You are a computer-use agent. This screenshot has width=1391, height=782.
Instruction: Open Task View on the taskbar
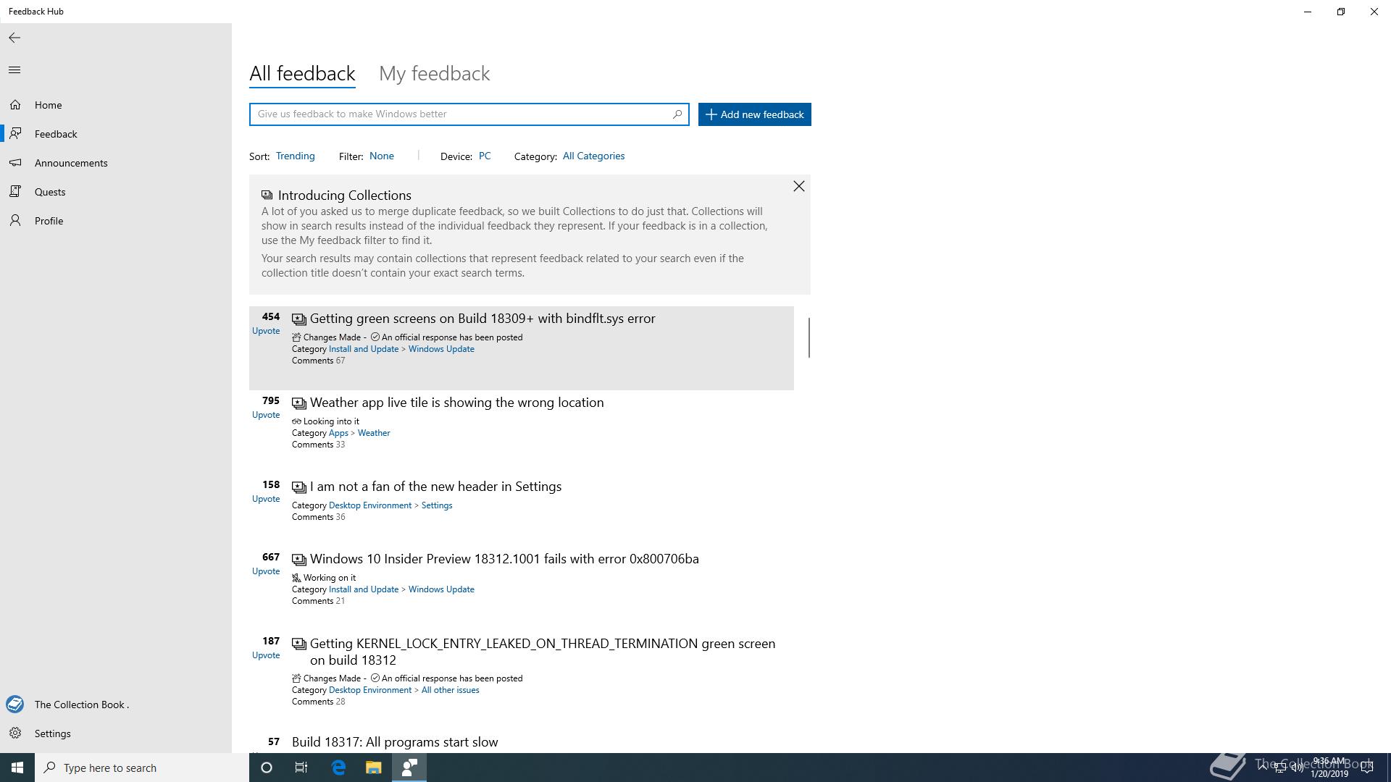pyautogui.click(x=301, y=768)
